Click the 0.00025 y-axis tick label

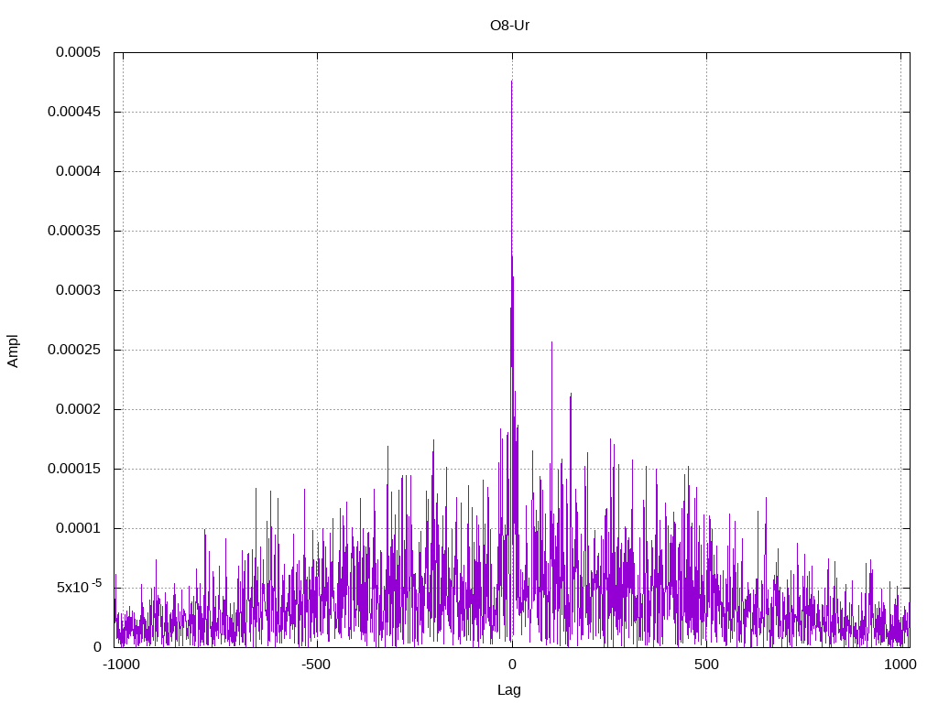pyautogui.click(x=74, y=350)
